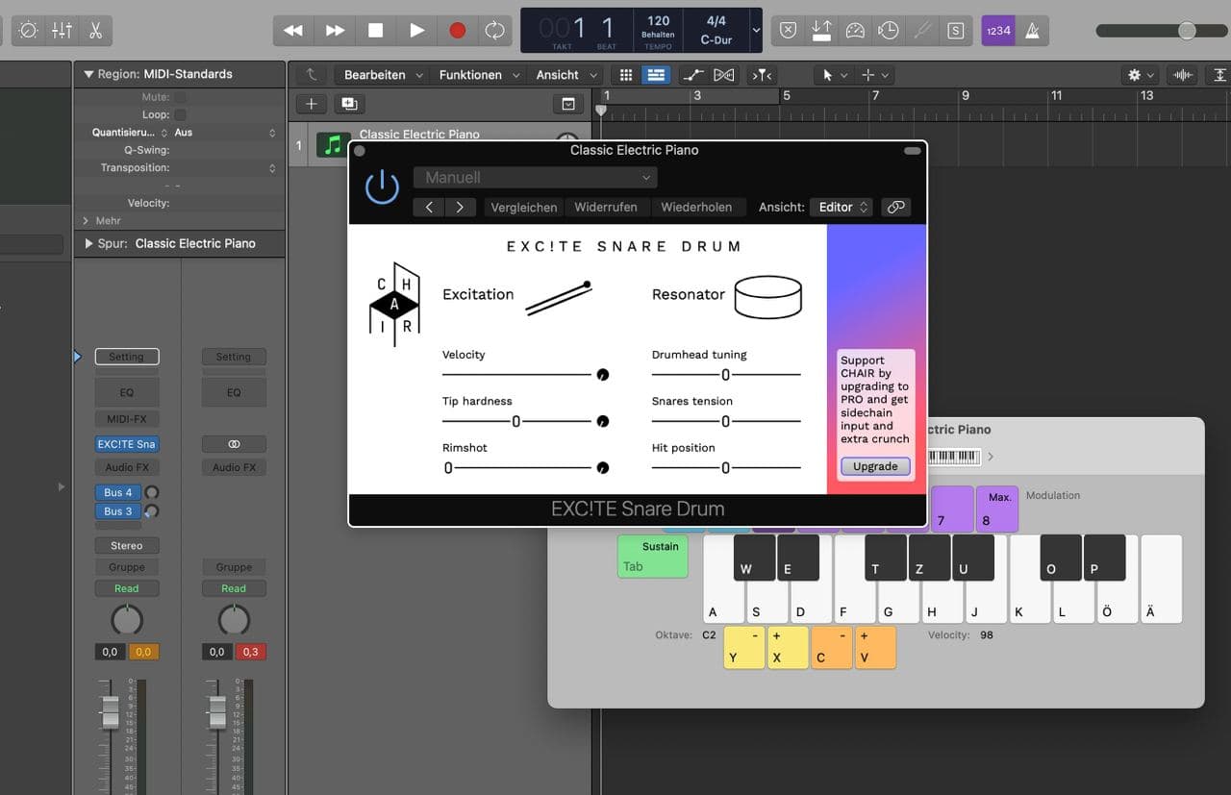Open the Transposition dropdown
This screenshot has height=795, width=1231.
point(225,168)
